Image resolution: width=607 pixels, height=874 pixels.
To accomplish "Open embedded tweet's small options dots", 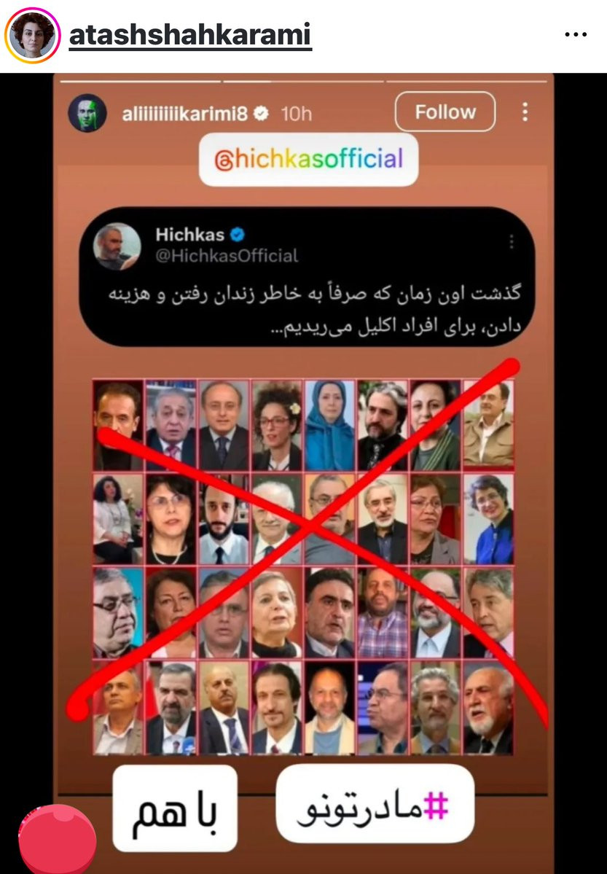I will pos(511,241).
